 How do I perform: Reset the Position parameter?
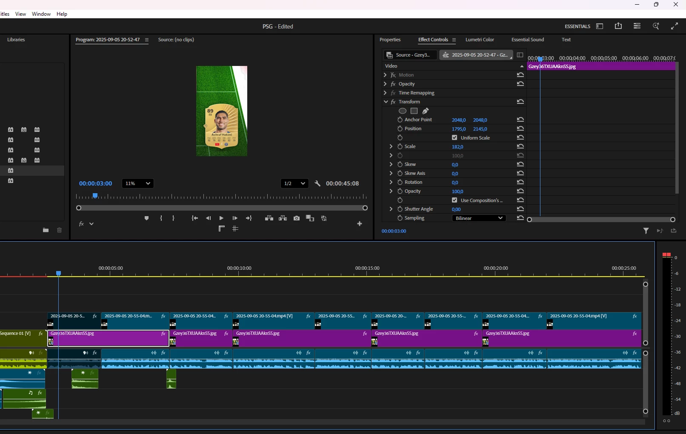(x=520, y=128)
